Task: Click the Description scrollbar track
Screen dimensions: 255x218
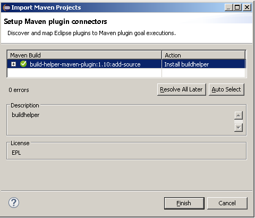Action: point(239,122)
